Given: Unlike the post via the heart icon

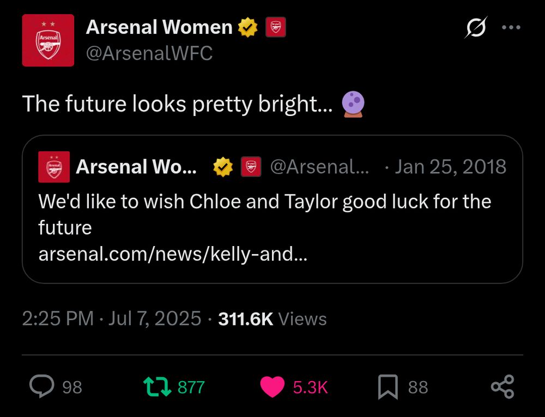Looking at the screenshot, I should click(271, 387).
